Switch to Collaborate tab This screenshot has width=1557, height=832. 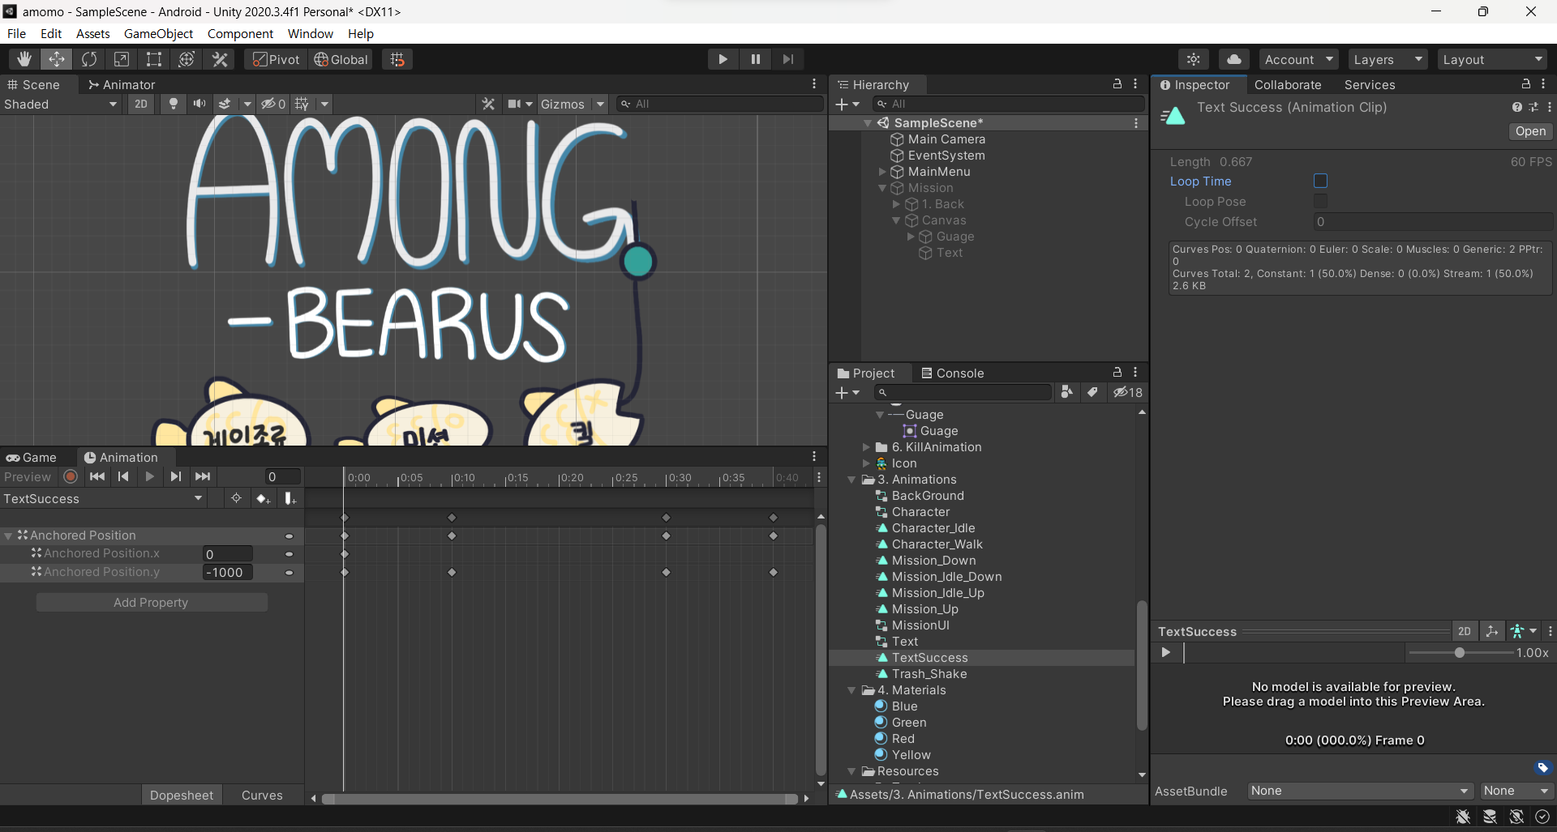click(1288, 84)
